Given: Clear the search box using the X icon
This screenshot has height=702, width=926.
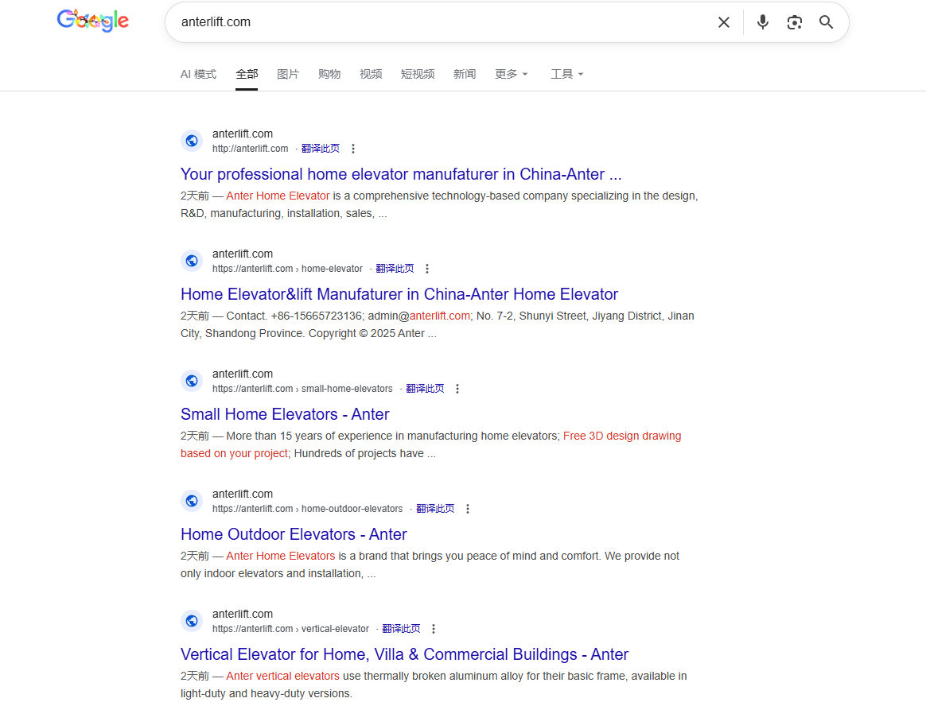Looking at the screenshot, I should tap(723, 22).
